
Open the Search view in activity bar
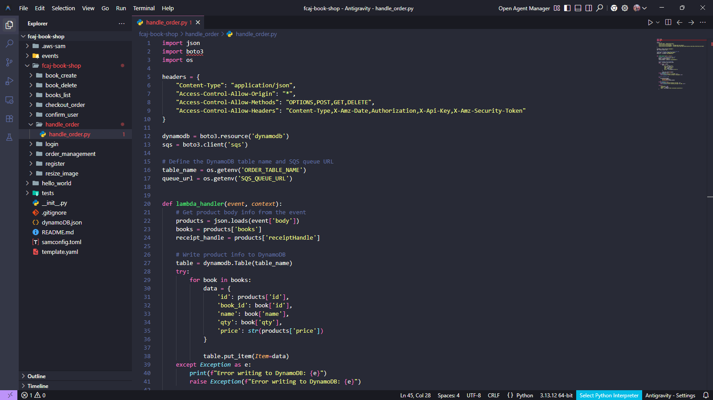point(9,44)
